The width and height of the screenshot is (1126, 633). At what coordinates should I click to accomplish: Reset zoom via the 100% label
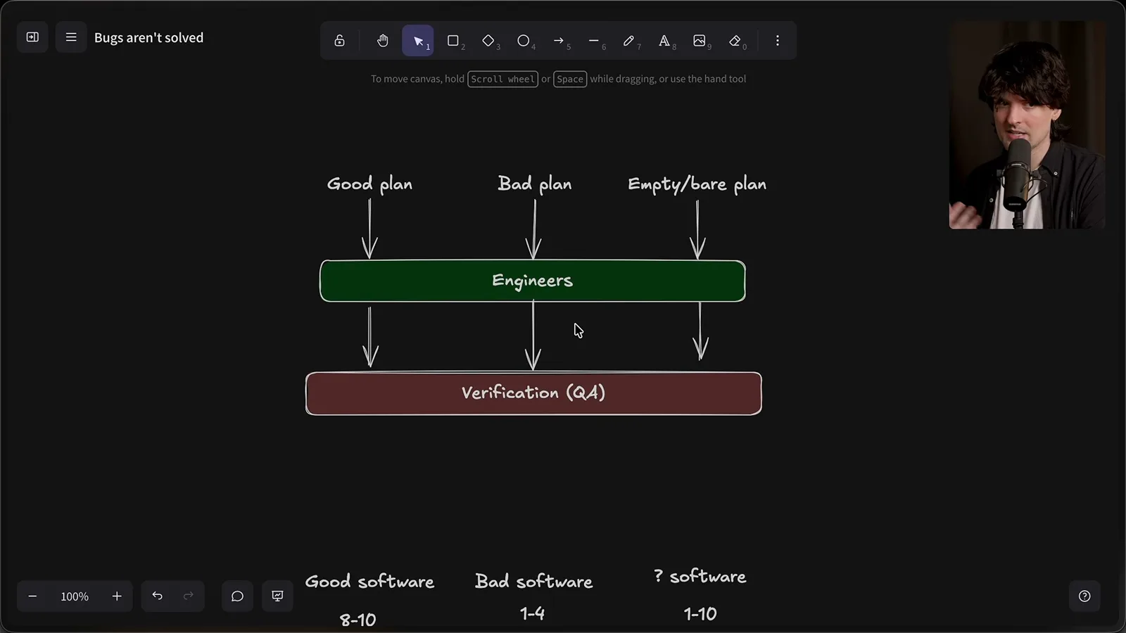point(75,596)
